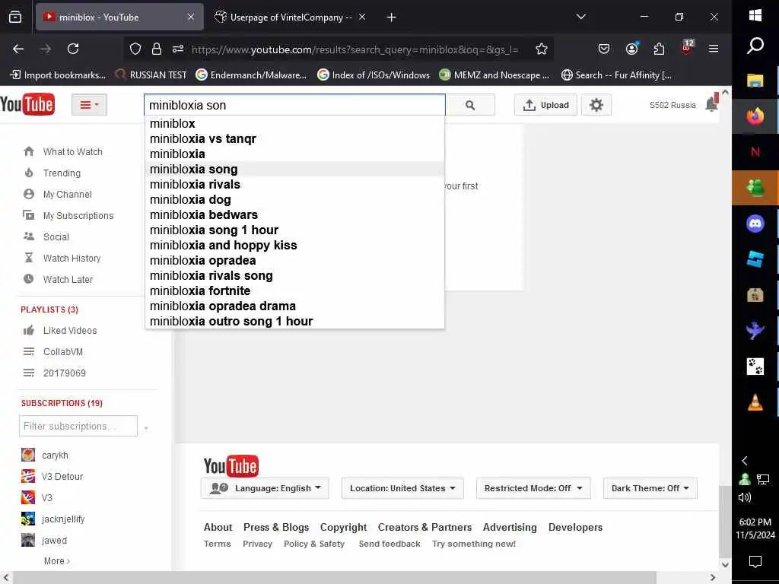Open the tracking protection shield icon
The height and width of the screenshot is (584, 779).
click(x=135, y=49)
